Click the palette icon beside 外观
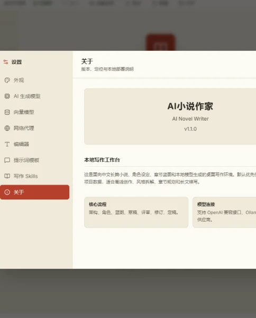 (x=7, y=80)
